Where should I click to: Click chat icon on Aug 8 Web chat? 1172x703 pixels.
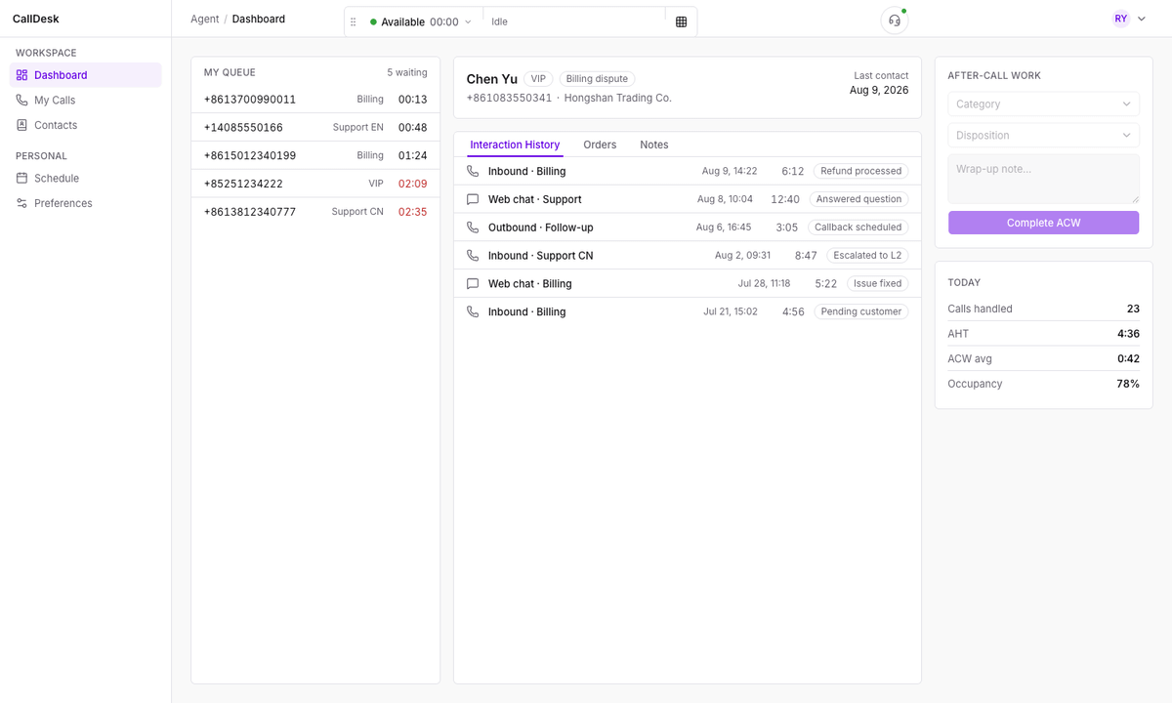473,199
